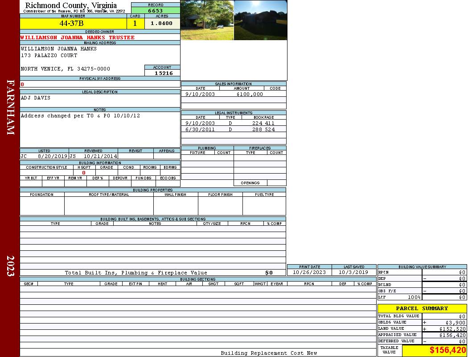This screenshot has height=357, width=468.
Task: Select the $100,000 sale amount
Action: tap(250, 94)
